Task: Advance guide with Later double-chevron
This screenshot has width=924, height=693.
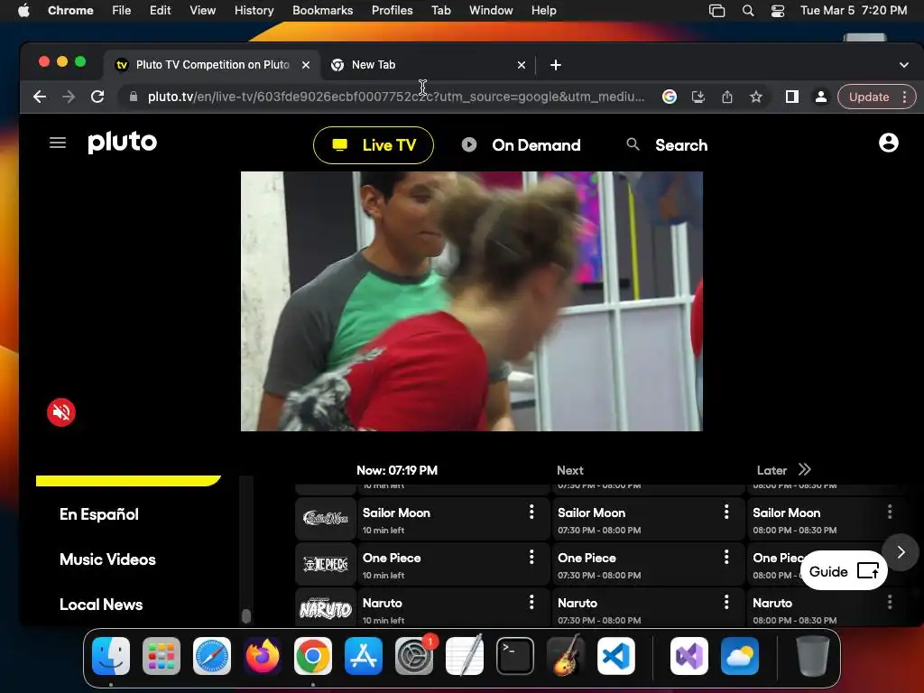Action: tap(804, 469)
